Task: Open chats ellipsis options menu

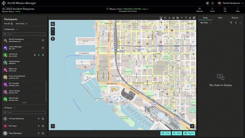Action: coord(240,23)
